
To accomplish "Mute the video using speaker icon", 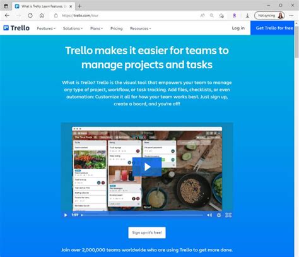I will click(209, 215).
